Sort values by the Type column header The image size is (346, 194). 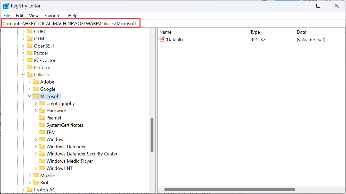[x=272, y=32]
